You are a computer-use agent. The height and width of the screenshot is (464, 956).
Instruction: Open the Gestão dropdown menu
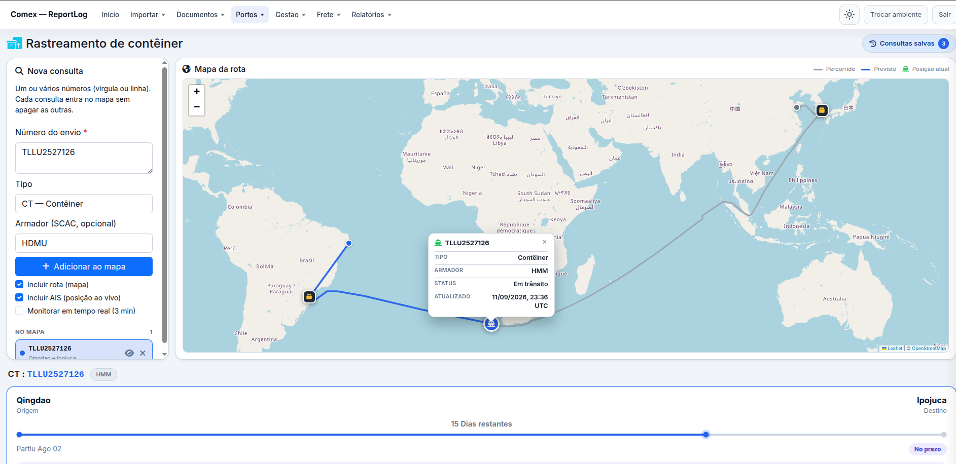point(291,15)
